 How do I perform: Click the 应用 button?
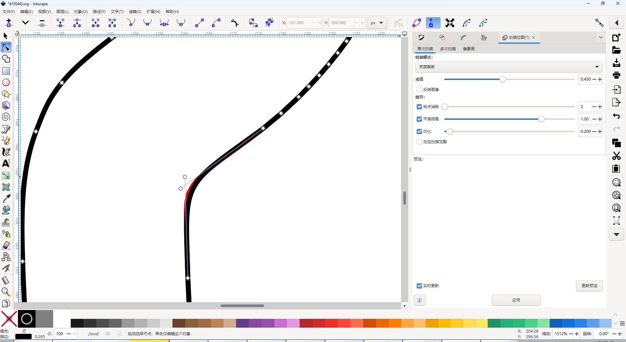click(516, 300)
